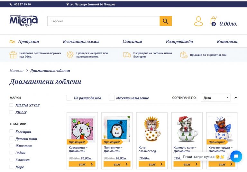Open the user account profile icon

[198, 21]
